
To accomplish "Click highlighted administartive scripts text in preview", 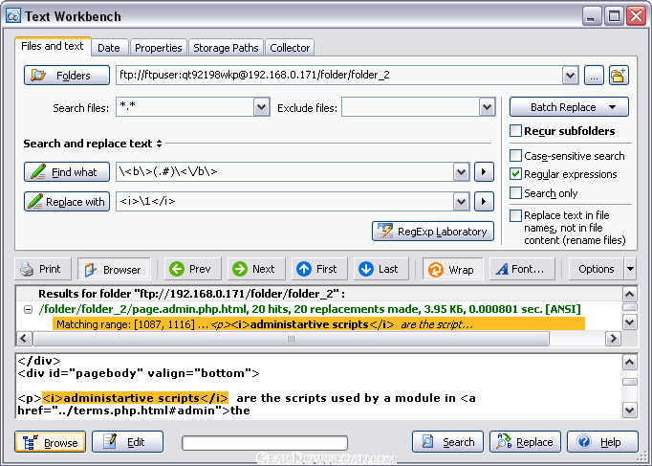I will (x=135, y=398).
